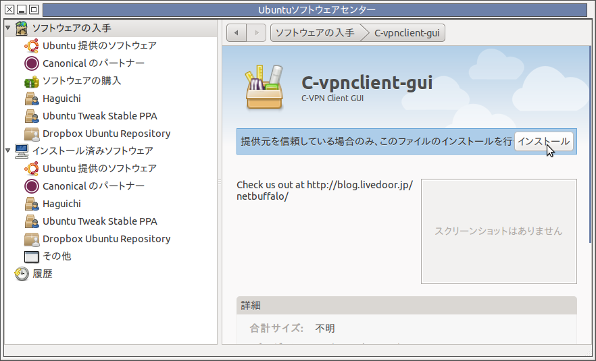Maximize the Ubuntuソフトウェアセンター window
Image resolution: width=596 pixels, height=361 pixels.
(34, 9)
